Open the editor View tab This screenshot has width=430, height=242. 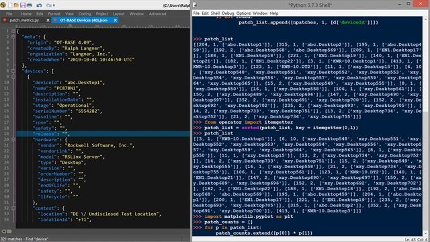[x=69, y=13]
